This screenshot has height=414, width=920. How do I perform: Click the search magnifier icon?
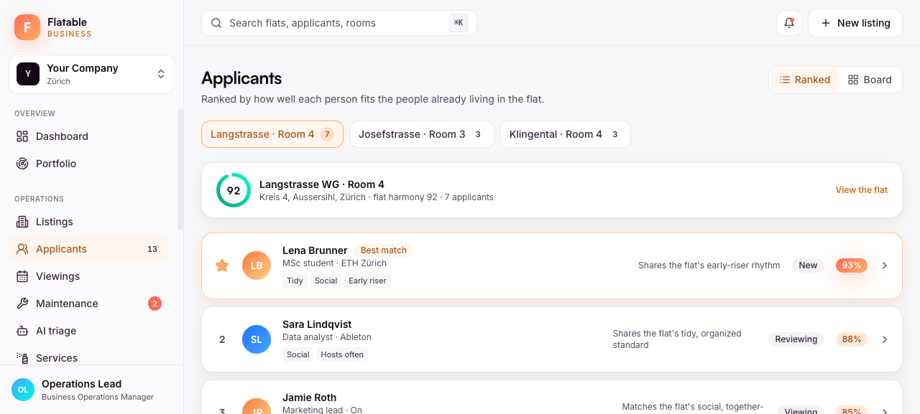coord(216,23)
